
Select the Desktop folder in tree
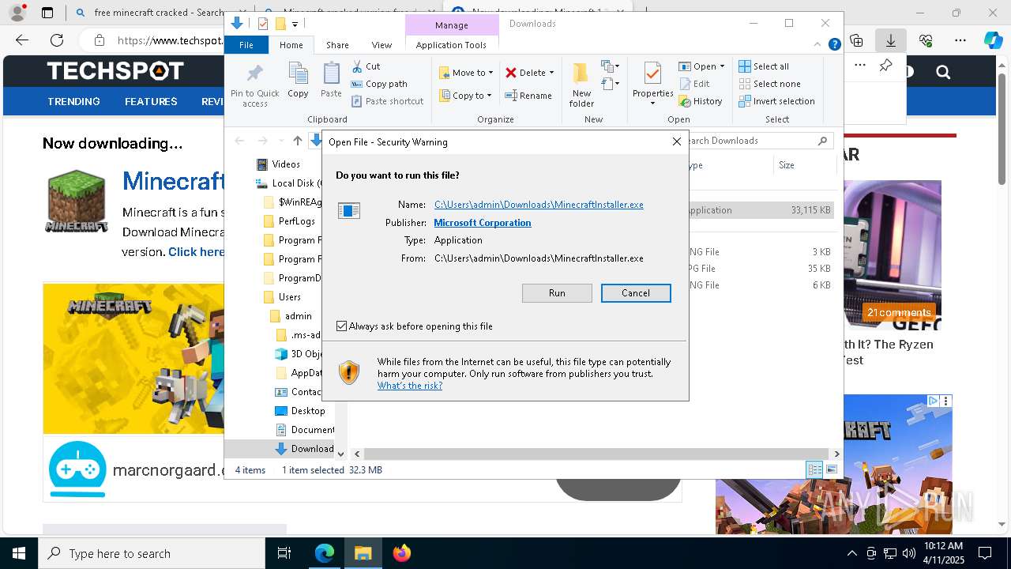308,411
